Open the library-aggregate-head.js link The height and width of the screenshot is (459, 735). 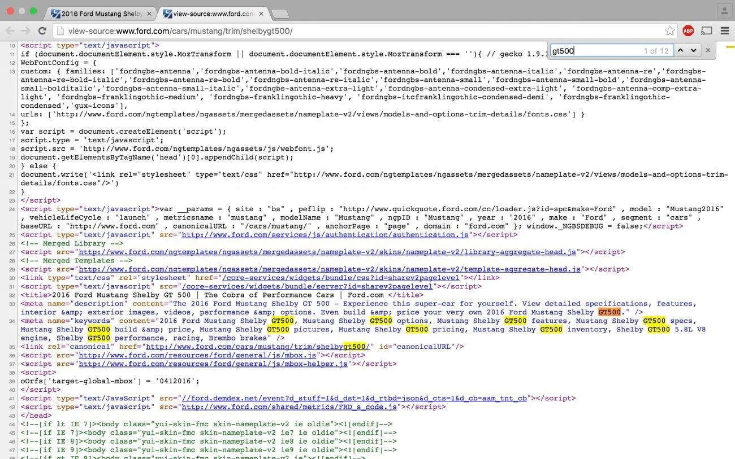click(327, 252)
